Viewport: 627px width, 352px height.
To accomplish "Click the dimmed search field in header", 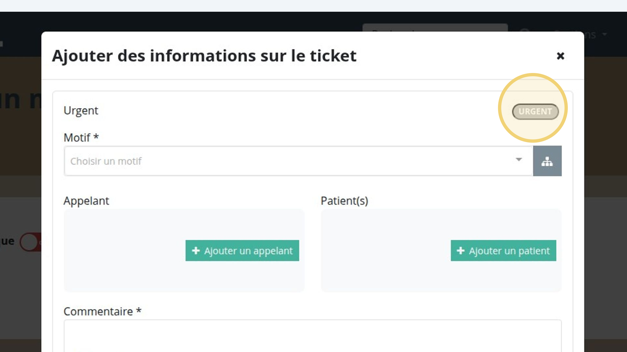I will [x=435, y=28].
